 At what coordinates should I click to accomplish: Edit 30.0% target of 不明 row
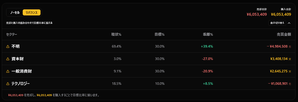(160, 46)
